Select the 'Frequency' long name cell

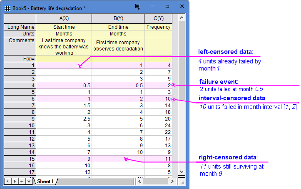tap(158, 27)
